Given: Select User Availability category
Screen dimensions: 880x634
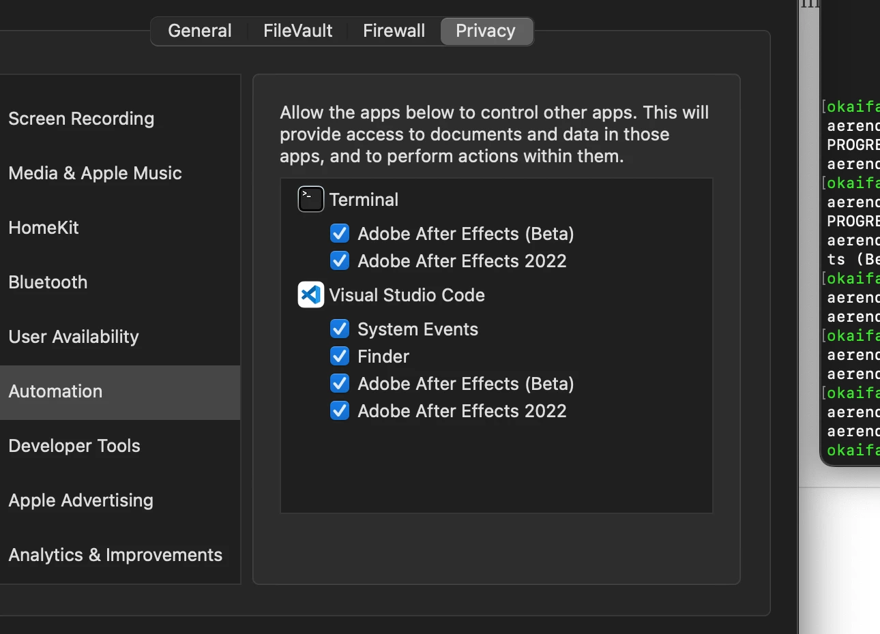Looking at the screenshot, I should pyautogui.click(x=74, y=337).
